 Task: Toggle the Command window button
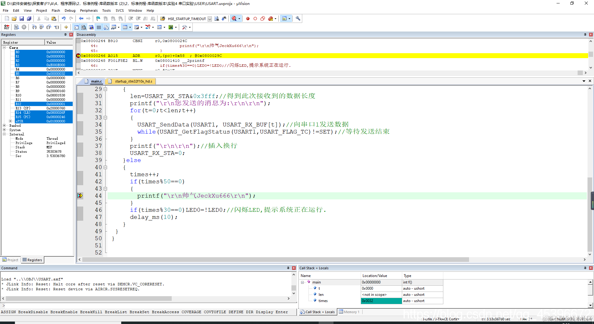[76, 27]
